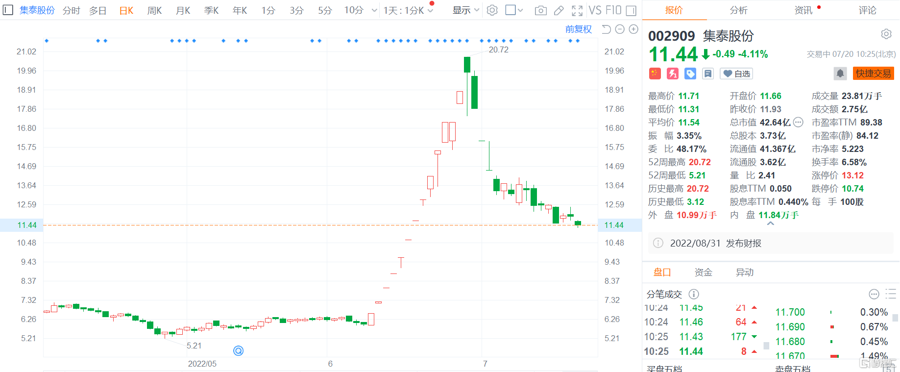Select the 周K weekly candlestick tab
The image size is (900, 372).
point(155,10)
